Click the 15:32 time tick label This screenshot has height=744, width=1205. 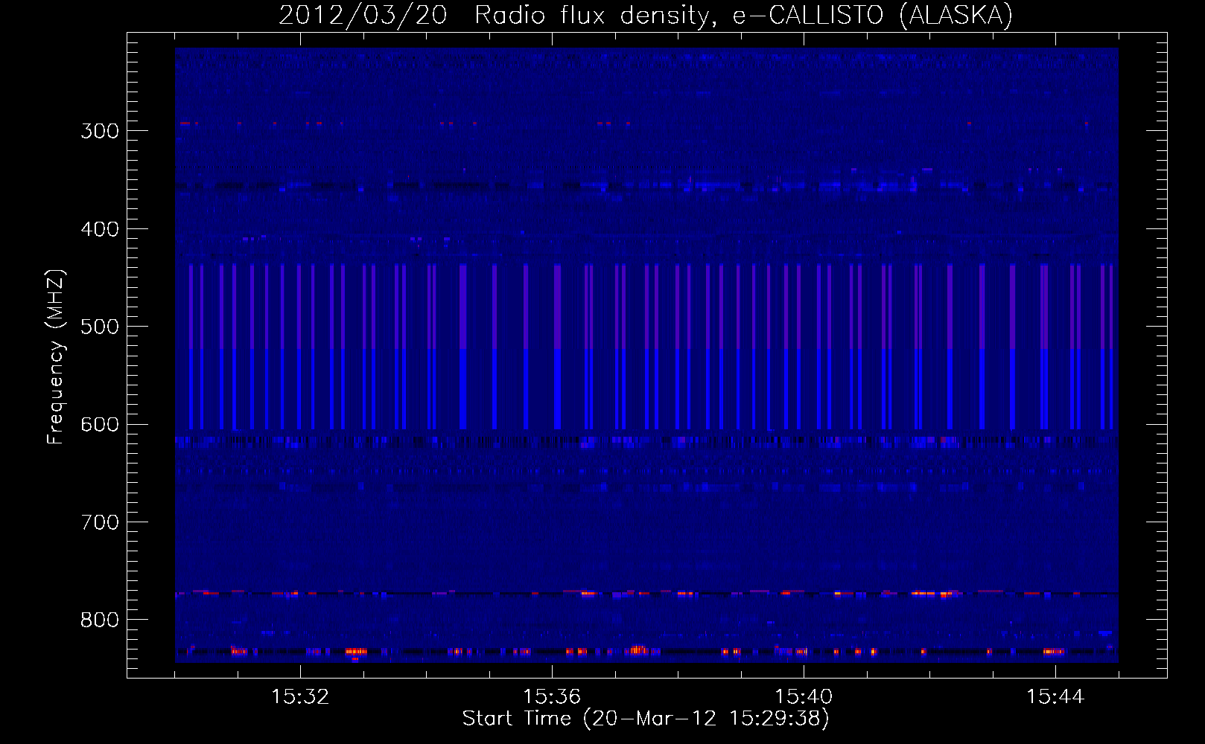point(300,696)
